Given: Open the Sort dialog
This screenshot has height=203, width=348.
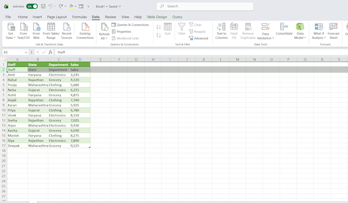Looking at the screenshot, I should (x=167, y=29).
